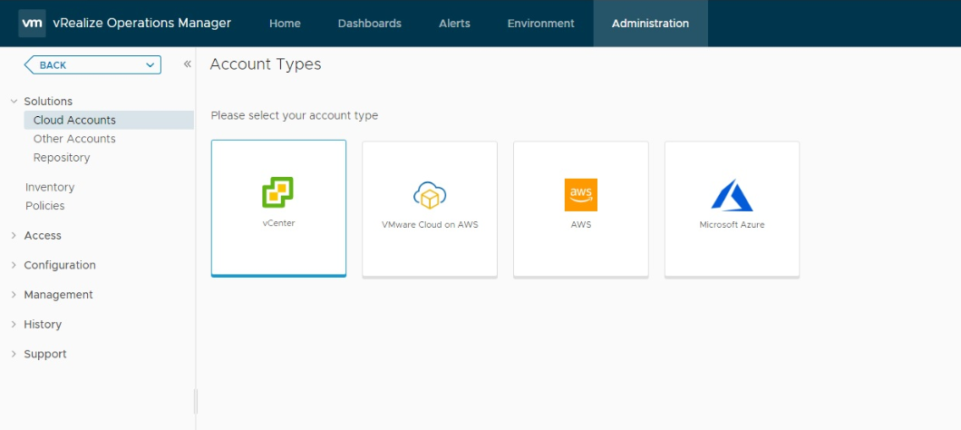Open the Home tab
The height and width of the screenshot is (430, 961).
[285, 24]
